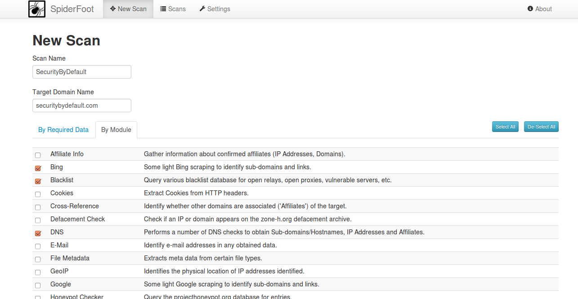The image size is (578, 299).
Task: Open the About page
Action: click(540, 9)
